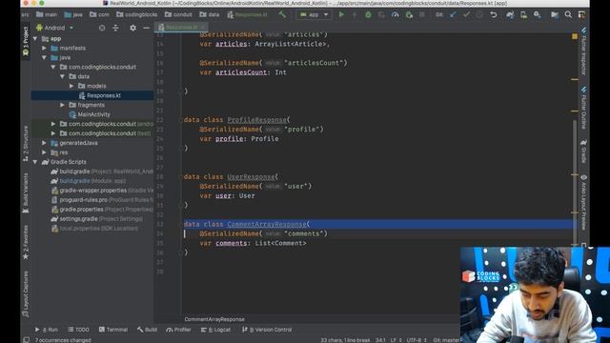Image resolution: width=610 pixels, height=343 pixels.
Task: Hide the Project panel with minus icon
Action: coord(146,28)
